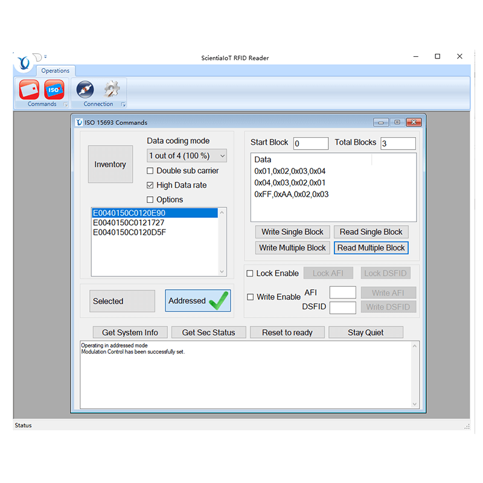Screen dimensions: 483x483
Task: Click the Get System Info button
Action: tap(130, 333)
